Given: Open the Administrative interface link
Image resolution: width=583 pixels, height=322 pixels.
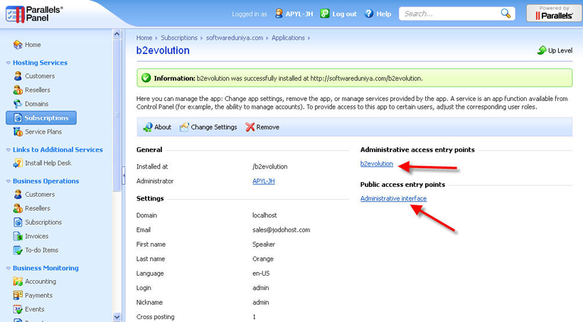Looking at the screenshot, I should pos(393,198).
